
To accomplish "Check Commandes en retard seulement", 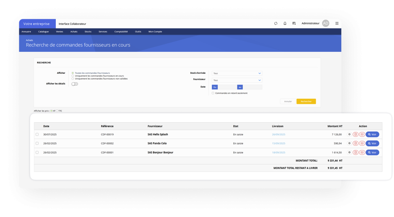I will [213, 93].
